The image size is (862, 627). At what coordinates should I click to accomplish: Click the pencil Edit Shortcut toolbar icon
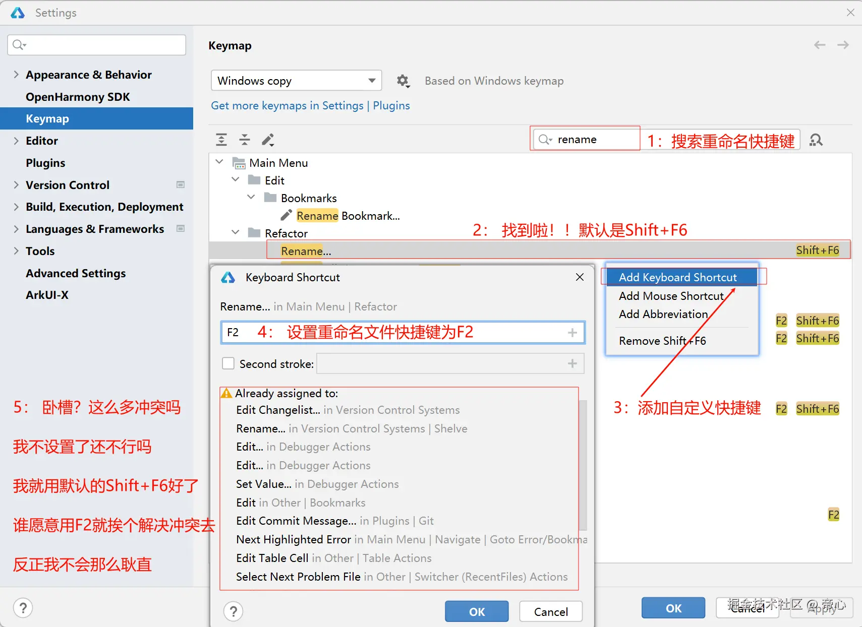[268, 140]
